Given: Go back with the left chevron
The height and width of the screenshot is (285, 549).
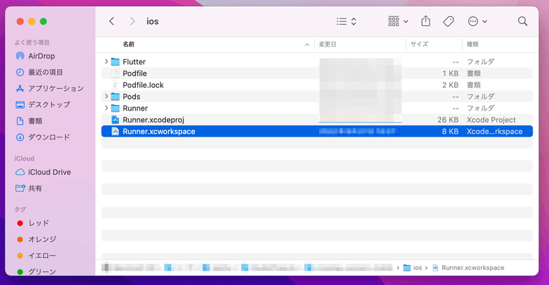Looking at the screenshot, I should click(112, 21).
